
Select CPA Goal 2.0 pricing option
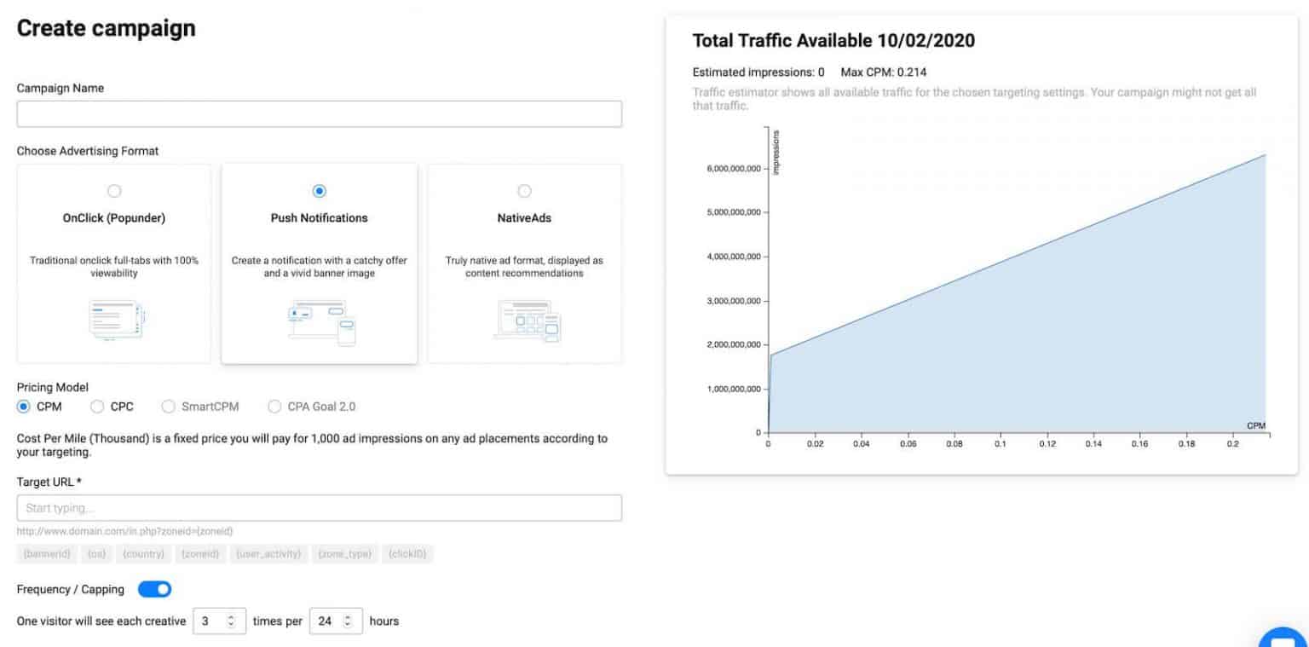pos(274,407)
